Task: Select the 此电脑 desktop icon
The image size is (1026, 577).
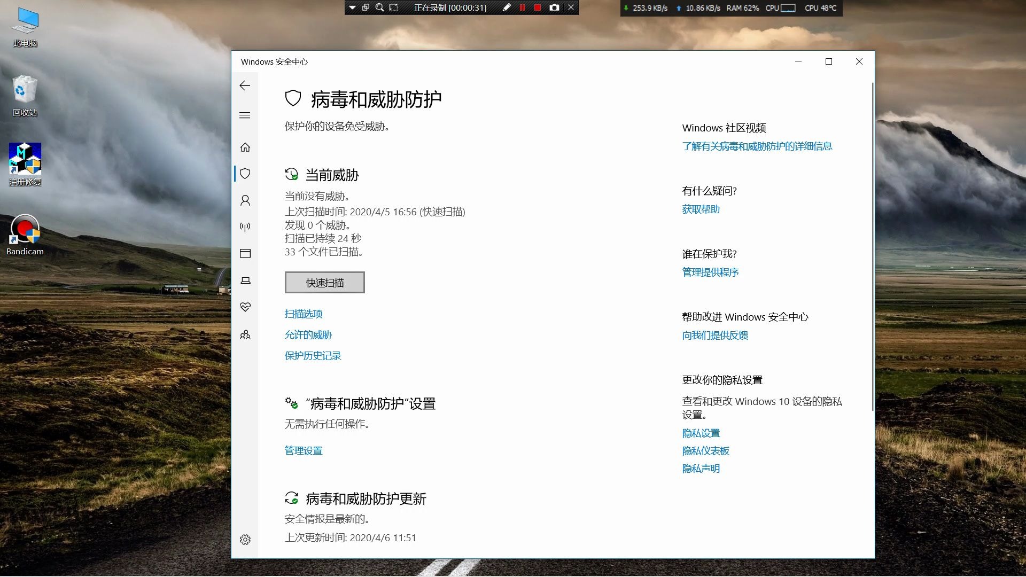Action: tap(25, 27)
